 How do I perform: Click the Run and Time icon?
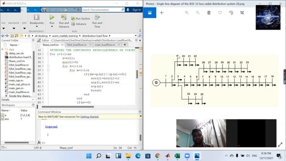click(97, 17)
